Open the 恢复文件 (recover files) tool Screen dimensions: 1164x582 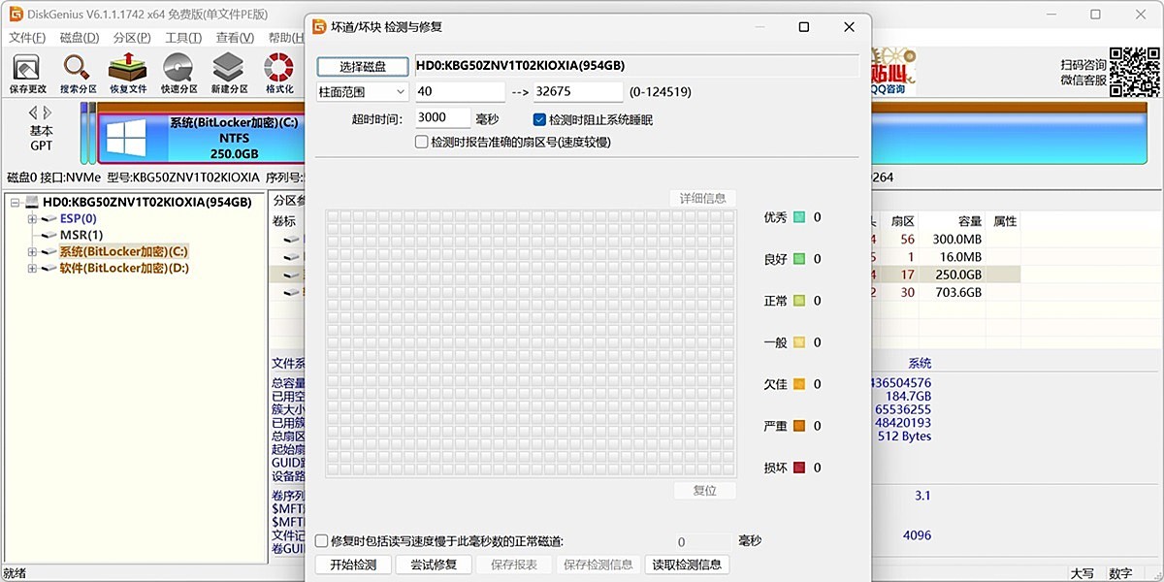point(127,70)
